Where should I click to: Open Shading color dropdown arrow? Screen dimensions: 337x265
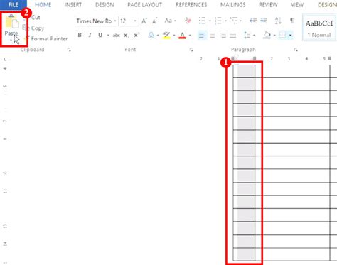pyautogui.click(x=274, y=36)
